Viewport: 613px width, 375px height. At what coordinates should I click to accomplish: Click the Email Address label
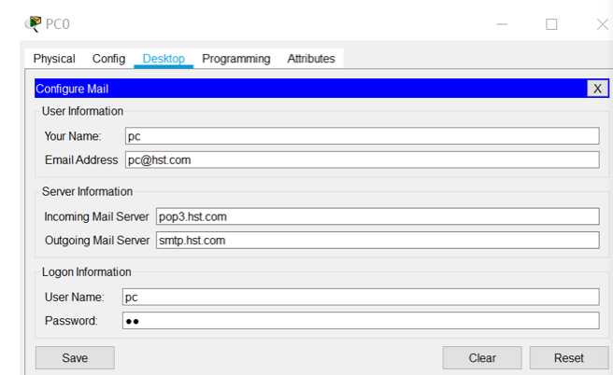pyautogui.click(x=81, y=160)
